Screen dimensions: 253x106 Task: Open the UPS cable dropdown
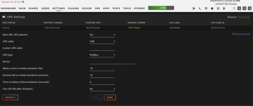tap(102, 41)
